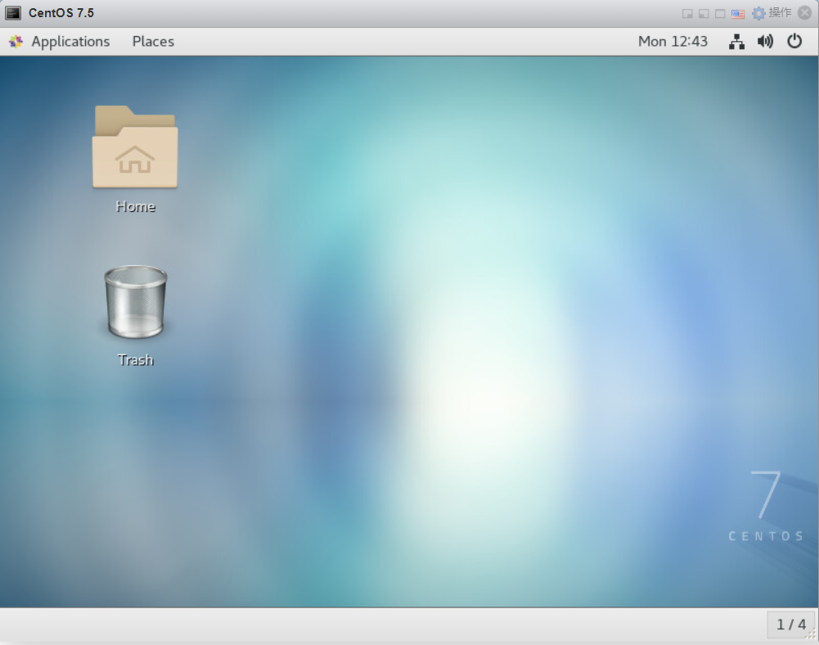Open the Places menu
The height and width of the screenshot is (645, 819).
click(153, 41)
